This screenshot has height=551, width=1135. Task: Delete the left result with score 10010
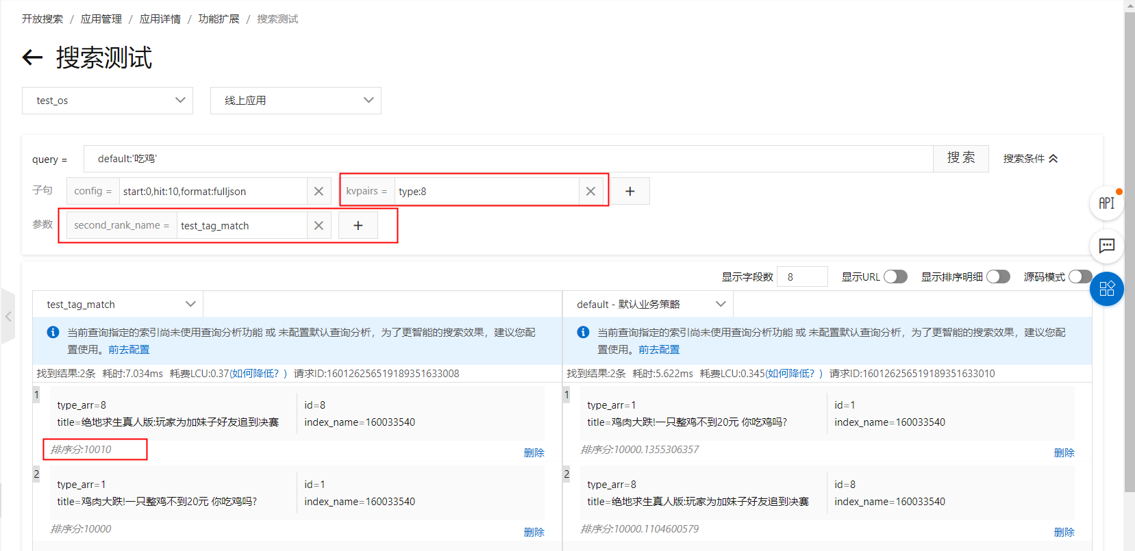(x=534, y=453)
